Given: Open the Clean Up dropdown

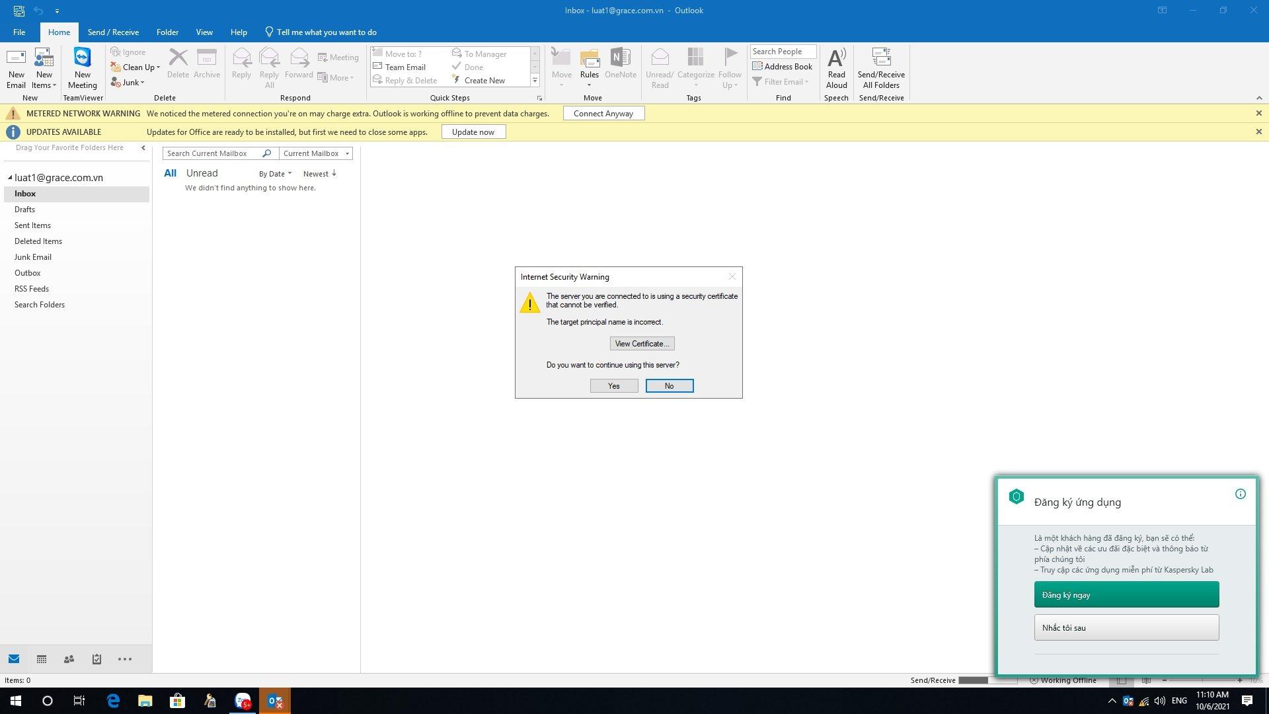Looking at the screenshot, I should pyautogui.click(x=135, y=67).
